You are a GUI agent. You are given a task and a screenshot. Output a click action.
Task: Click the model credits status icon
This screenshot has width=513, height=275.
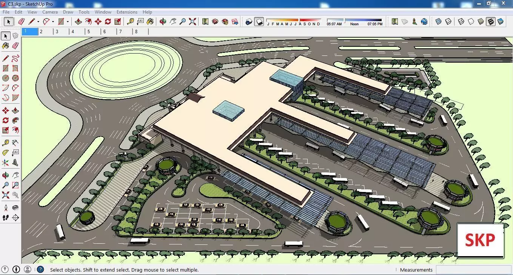tap(16, 269)
